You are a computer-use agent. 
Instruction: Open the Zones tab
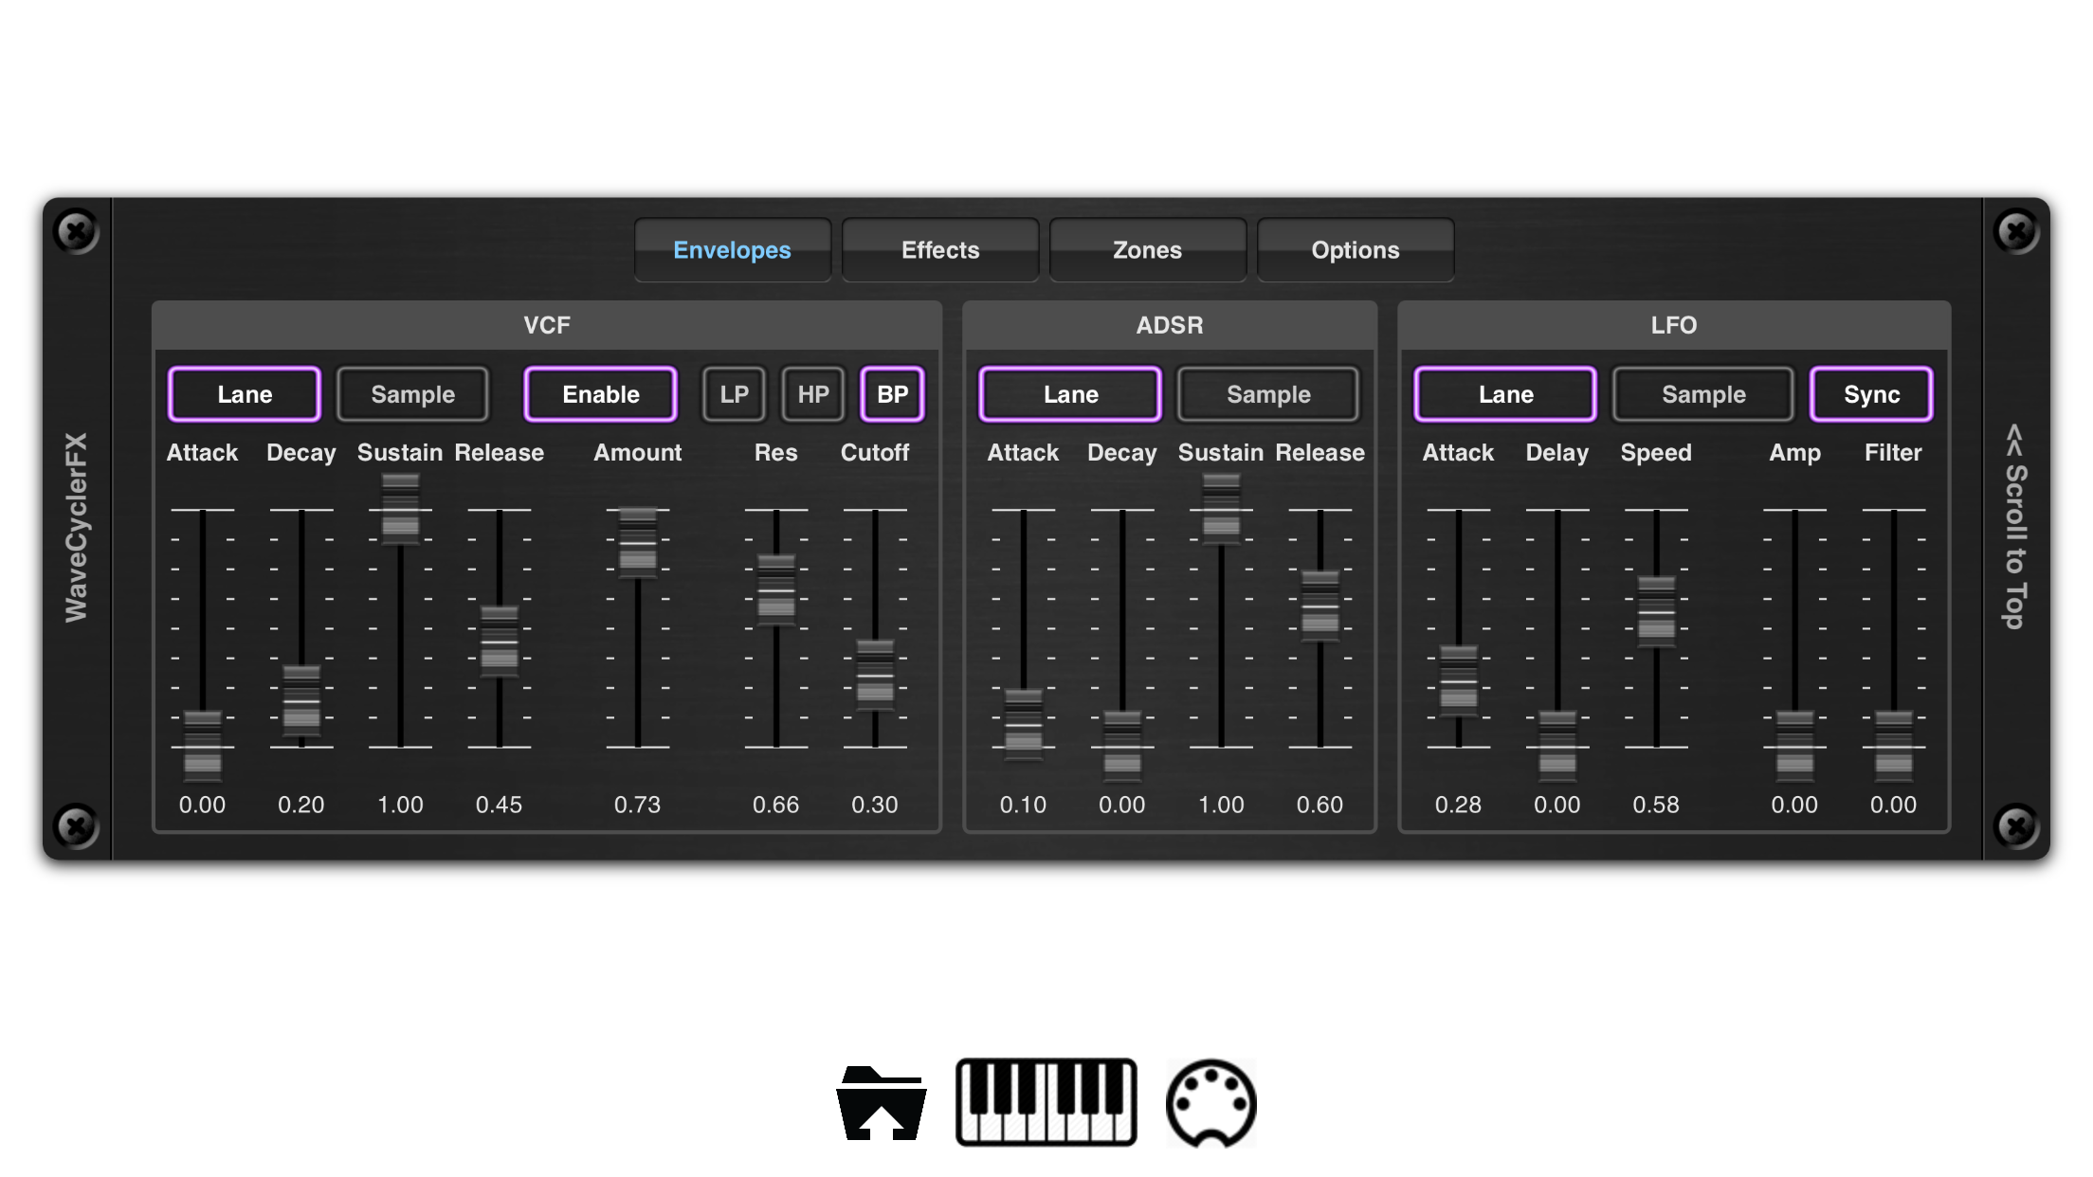[1147, 249]
